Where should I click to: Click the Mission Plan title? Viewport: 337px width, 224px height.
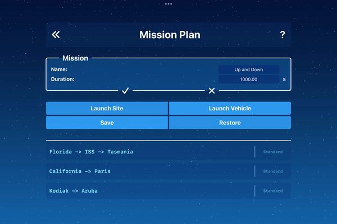170,35
